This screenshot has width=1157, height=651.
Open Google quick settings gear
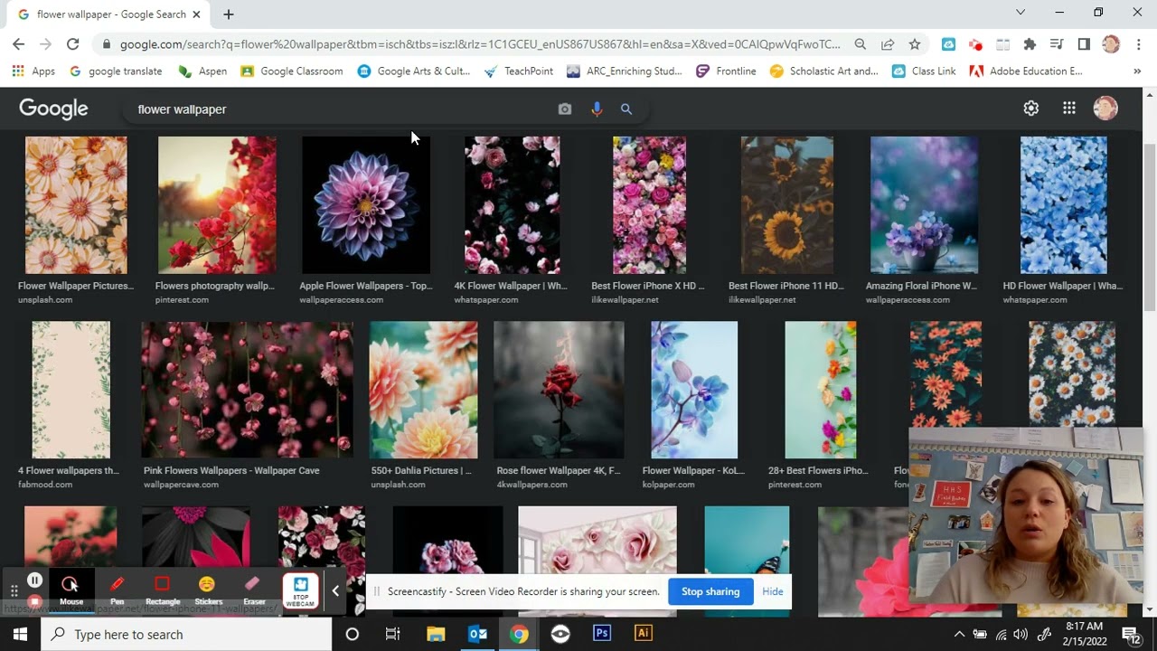click(1031, 108)
